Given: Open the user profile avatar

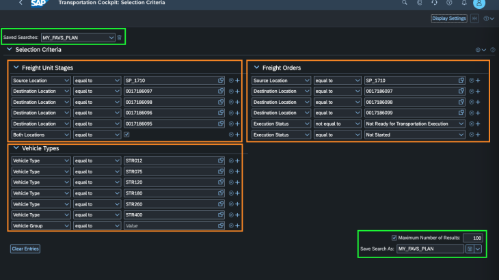Looking at the screenshot, I should tap(479, 3).
